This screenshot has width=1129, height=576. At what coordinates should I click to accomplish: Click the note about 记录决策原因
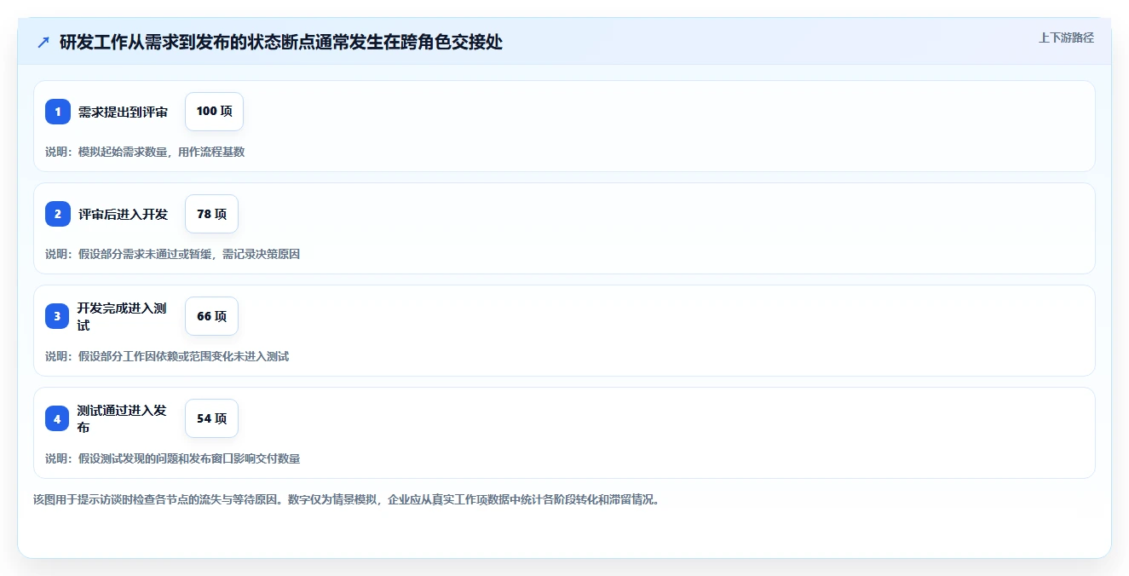[x=172, y=254]
